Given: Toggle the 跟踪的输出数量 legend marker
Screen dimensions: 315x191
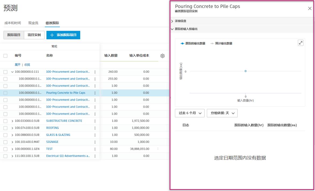Looking at the screenshot, I should [x=182, y=43].
